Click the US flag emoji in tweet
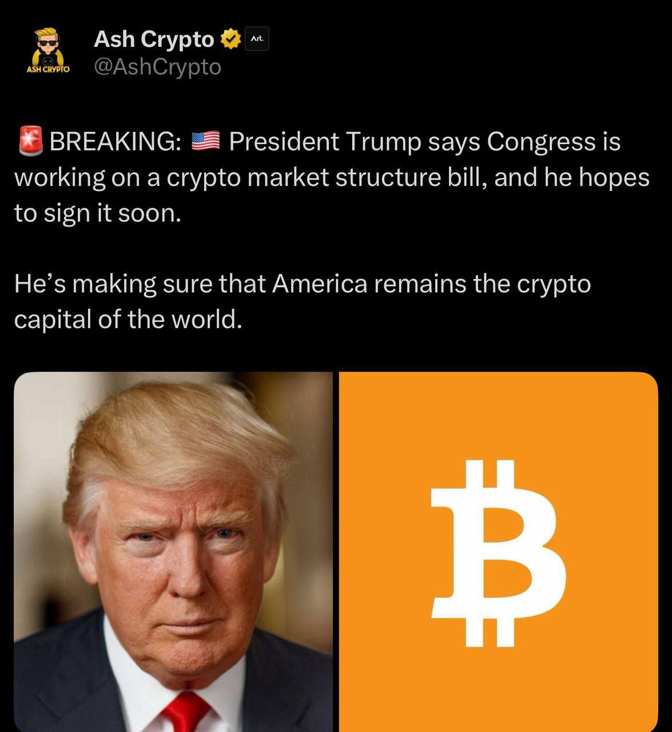672x732 pixels. pyautogui.click(x=205, y=141)
